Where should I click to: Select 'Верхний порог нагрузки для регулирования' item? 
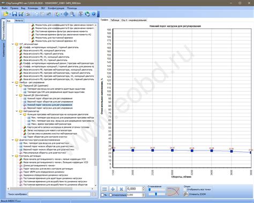50,108
